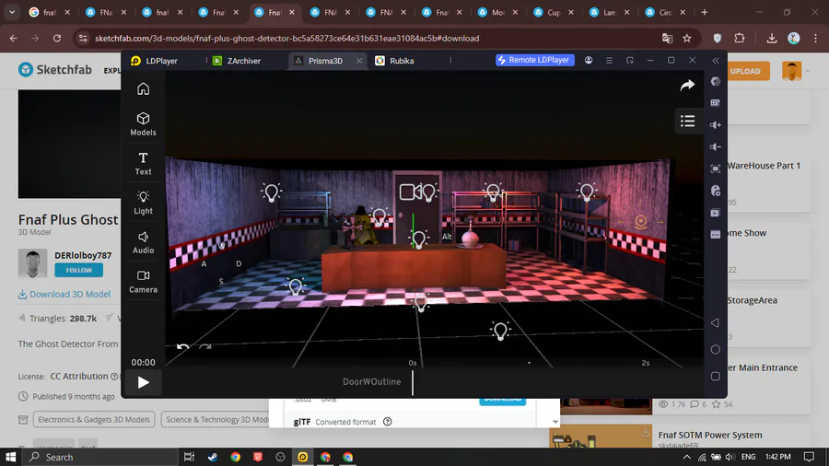Screen dimensions: 829x466
Task: Open the Windows notification center
Action: tap(809, 457)
